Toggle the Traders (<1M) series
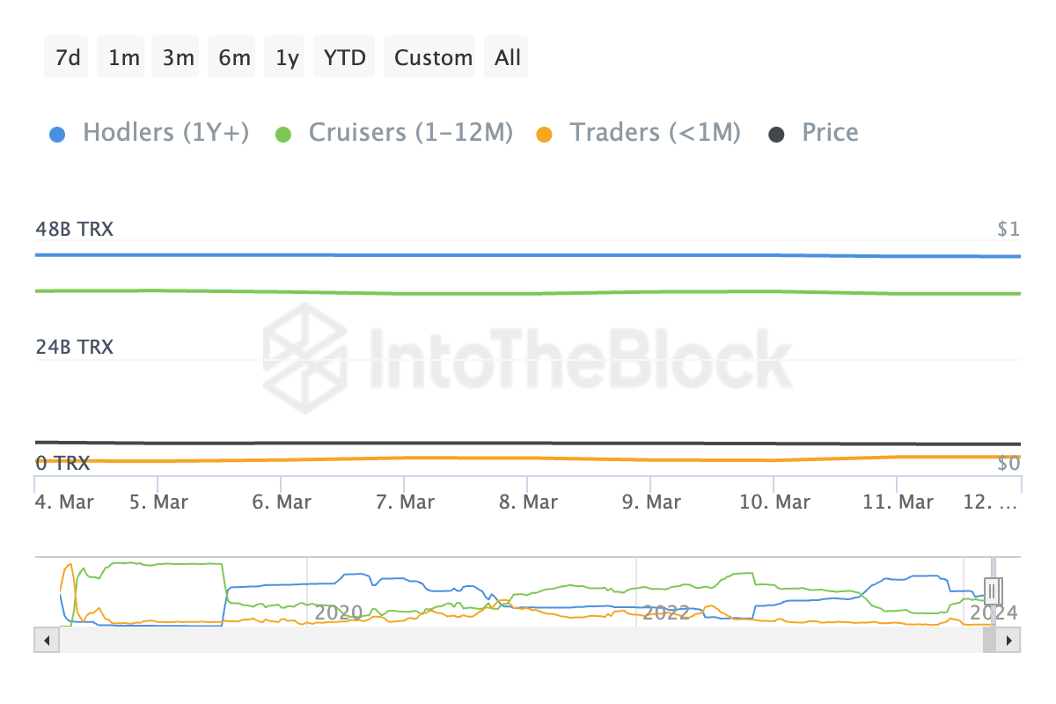The width and height of the screenshot is (1056, 704). [655, 133]
